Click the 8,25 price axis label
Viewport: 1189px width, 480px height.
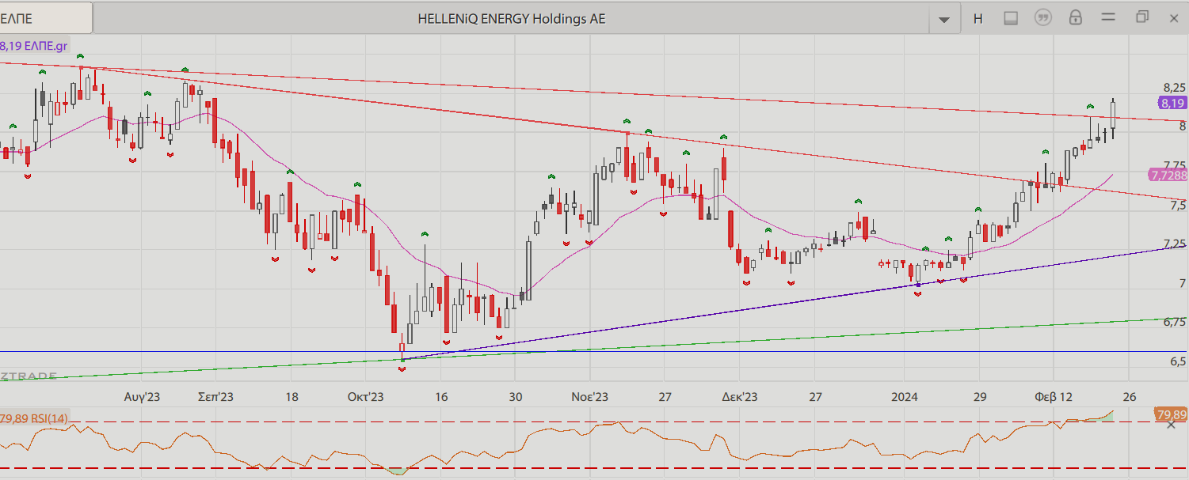click(x=1174, y=87)
